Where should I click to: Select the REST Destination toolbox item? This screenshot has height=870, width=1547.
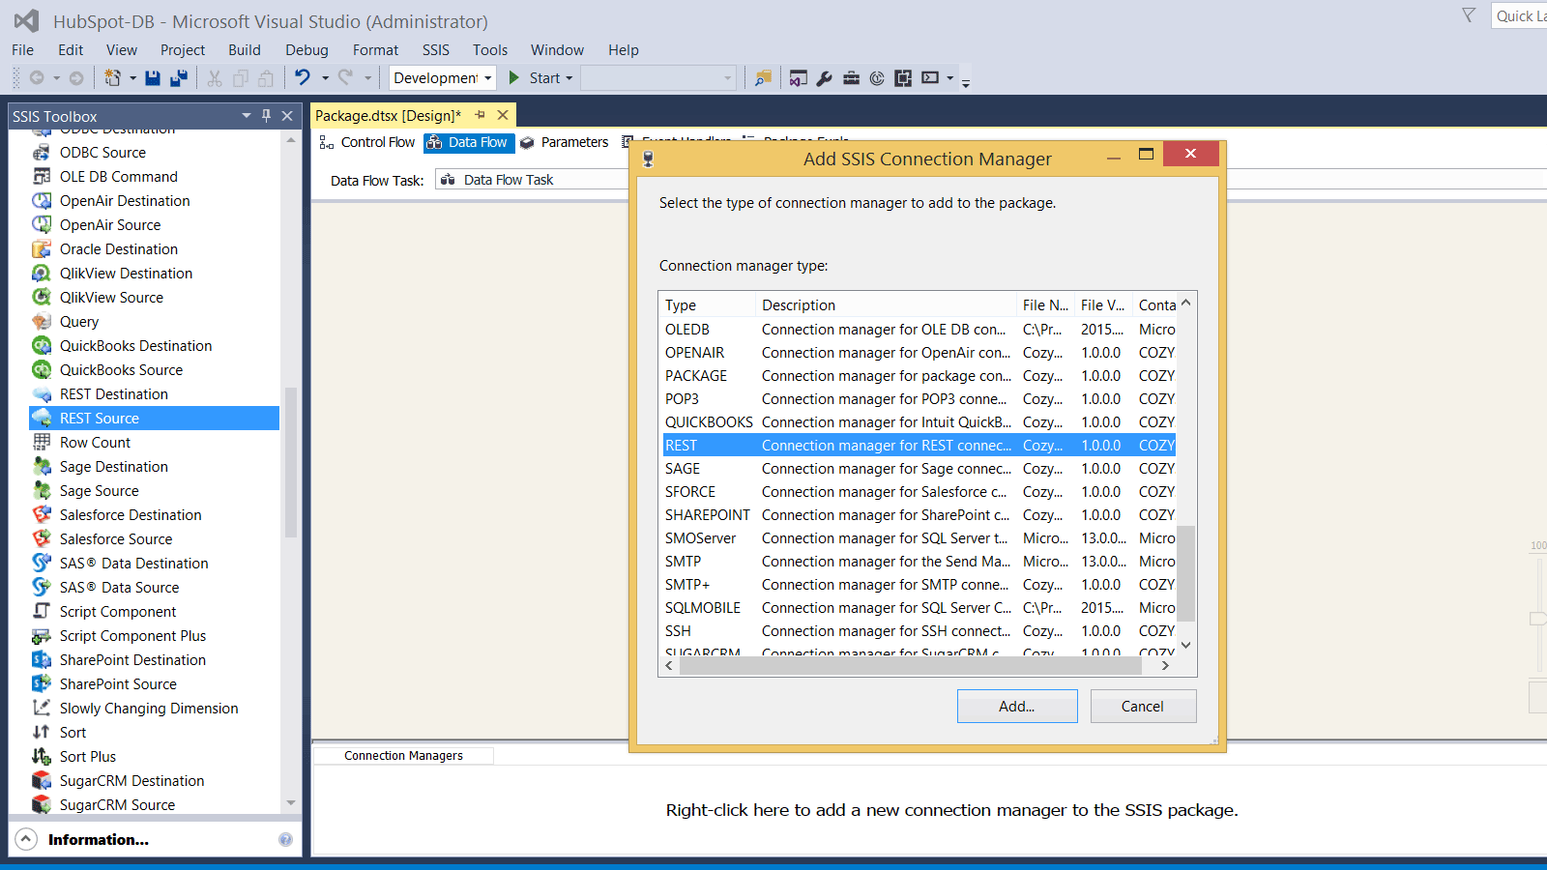click(x=114, y=394)
